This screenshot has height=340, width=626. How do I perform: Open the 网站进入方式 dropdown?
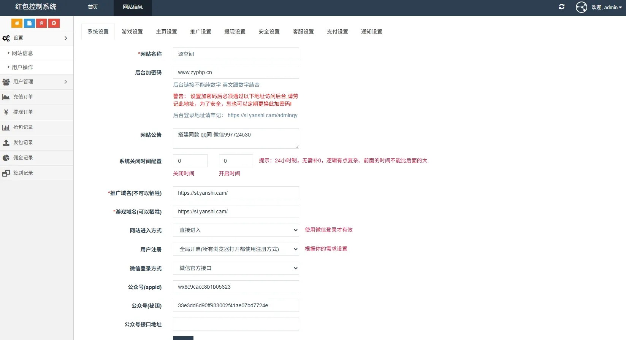[236, 230]
